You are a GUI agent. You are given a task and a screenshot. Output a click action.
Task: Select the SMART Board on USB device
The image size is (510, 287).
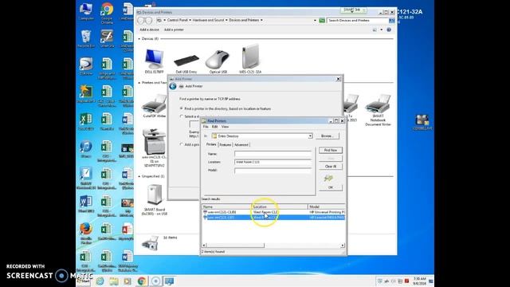click(154, 195)
